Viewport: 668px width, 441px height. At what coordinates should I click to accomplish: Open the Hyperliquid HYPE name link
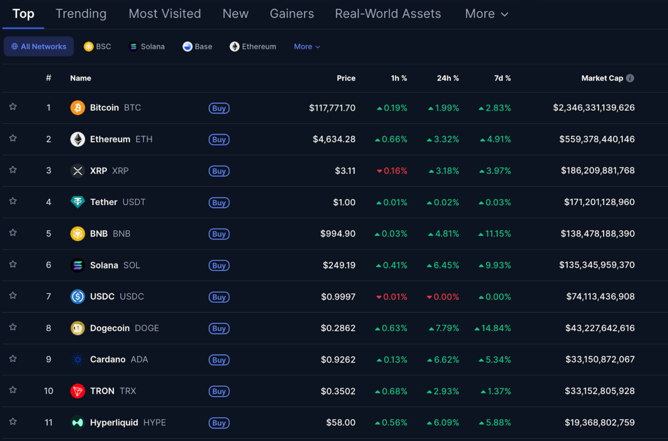click(128, 423)
